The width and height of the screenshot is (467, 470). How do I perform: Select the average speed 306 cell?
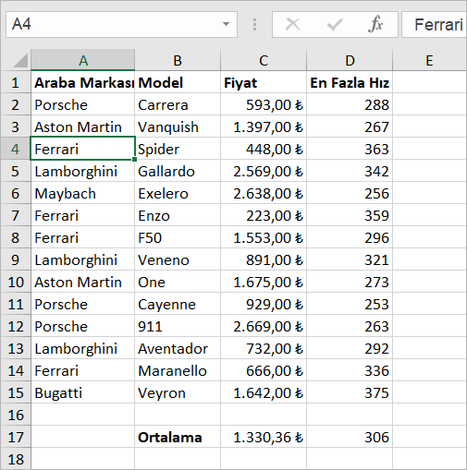pyautogui.click(x=350, y=437)
